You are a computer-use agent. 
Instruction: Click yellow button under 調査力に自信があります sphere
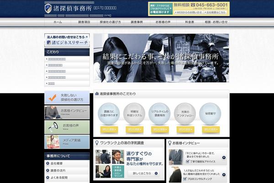(109, 129)
